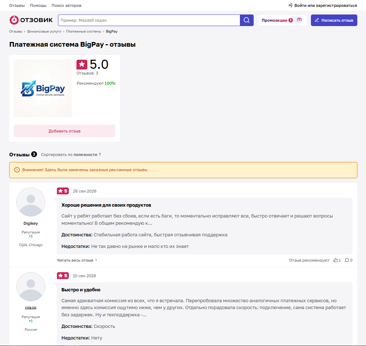366x346 pixels.
Task: Click the date 26 сен 2026
Action: [84, 191]
